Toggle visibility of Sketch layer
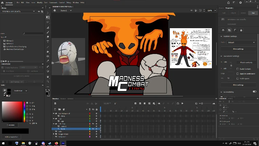Screen dimensions: 259x146 (x=93, y=129)
